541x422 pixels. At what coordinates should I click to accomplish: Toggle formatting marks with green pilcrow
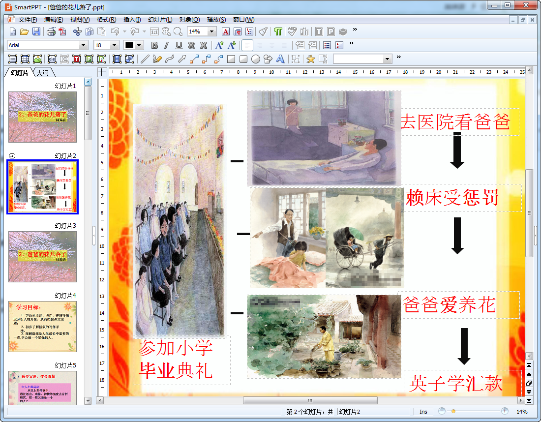click(278, 32)
